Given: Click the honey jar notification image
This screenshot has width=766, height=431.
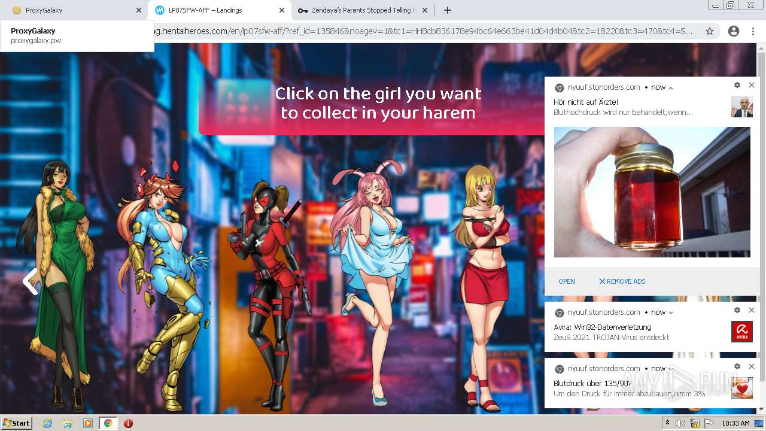Looking at the screenshot, I should [x=652, y=192].
